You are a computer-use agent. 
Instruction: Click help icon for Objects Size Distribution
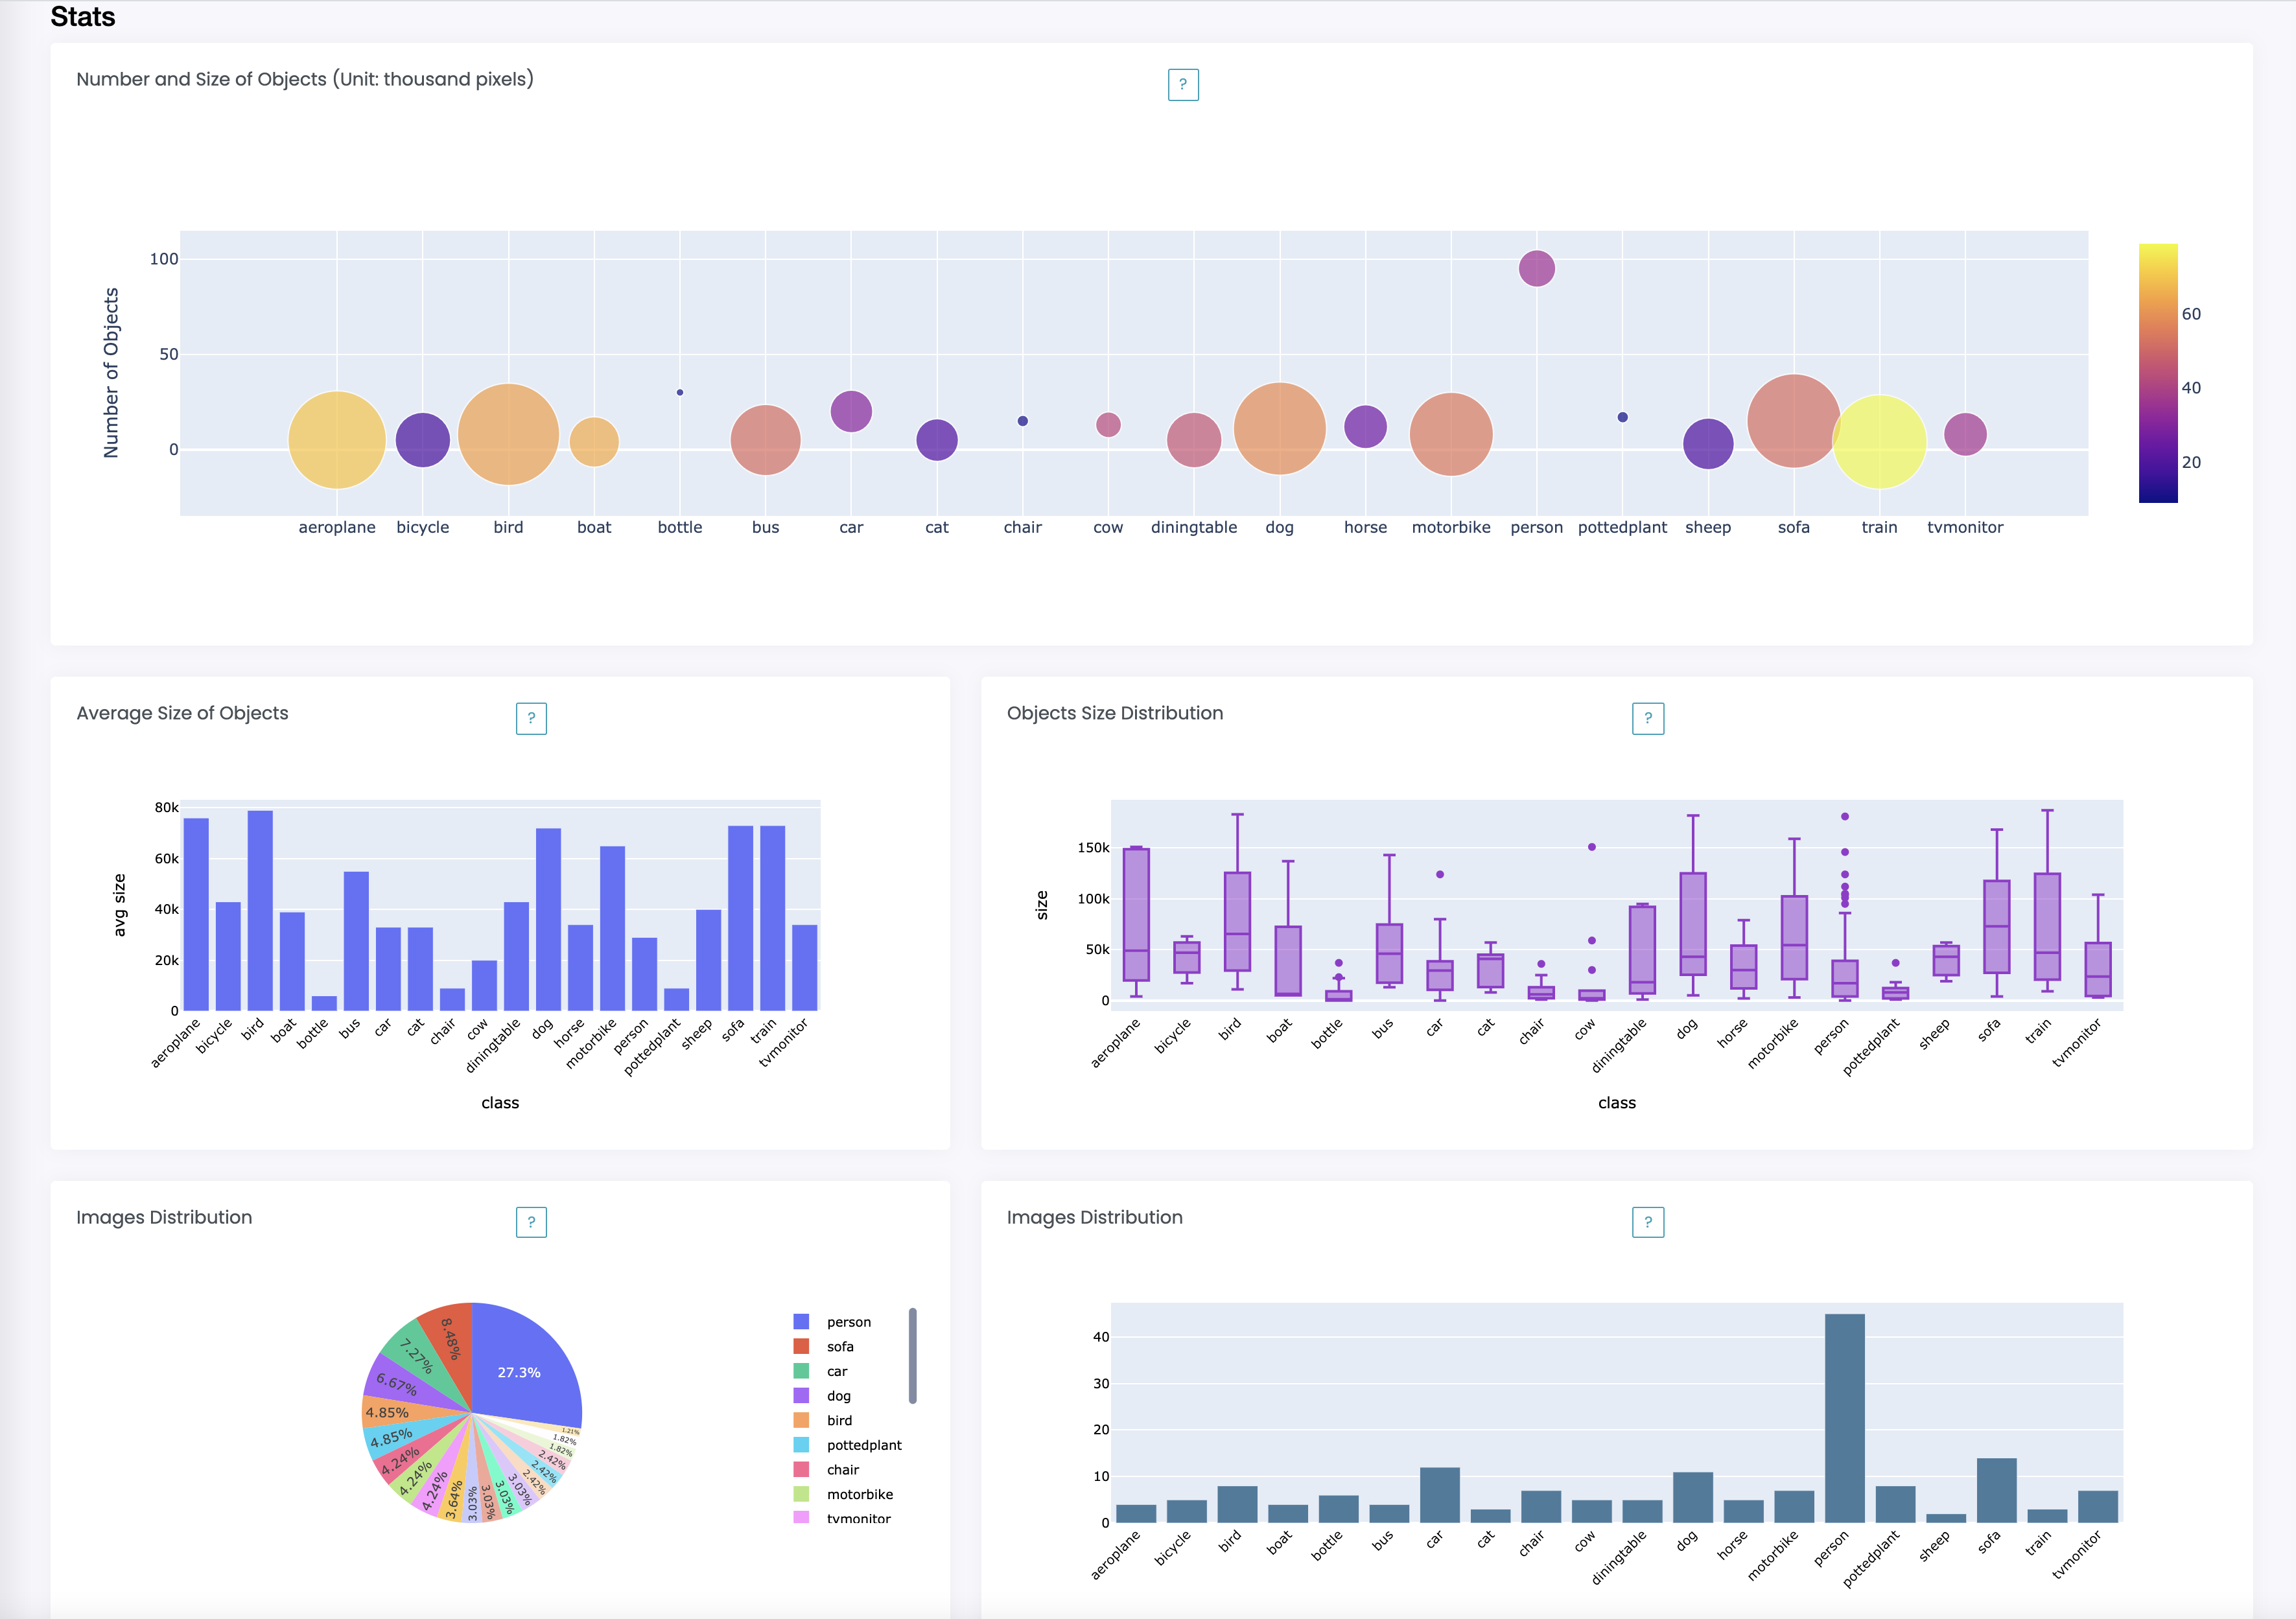[1647, 718]
